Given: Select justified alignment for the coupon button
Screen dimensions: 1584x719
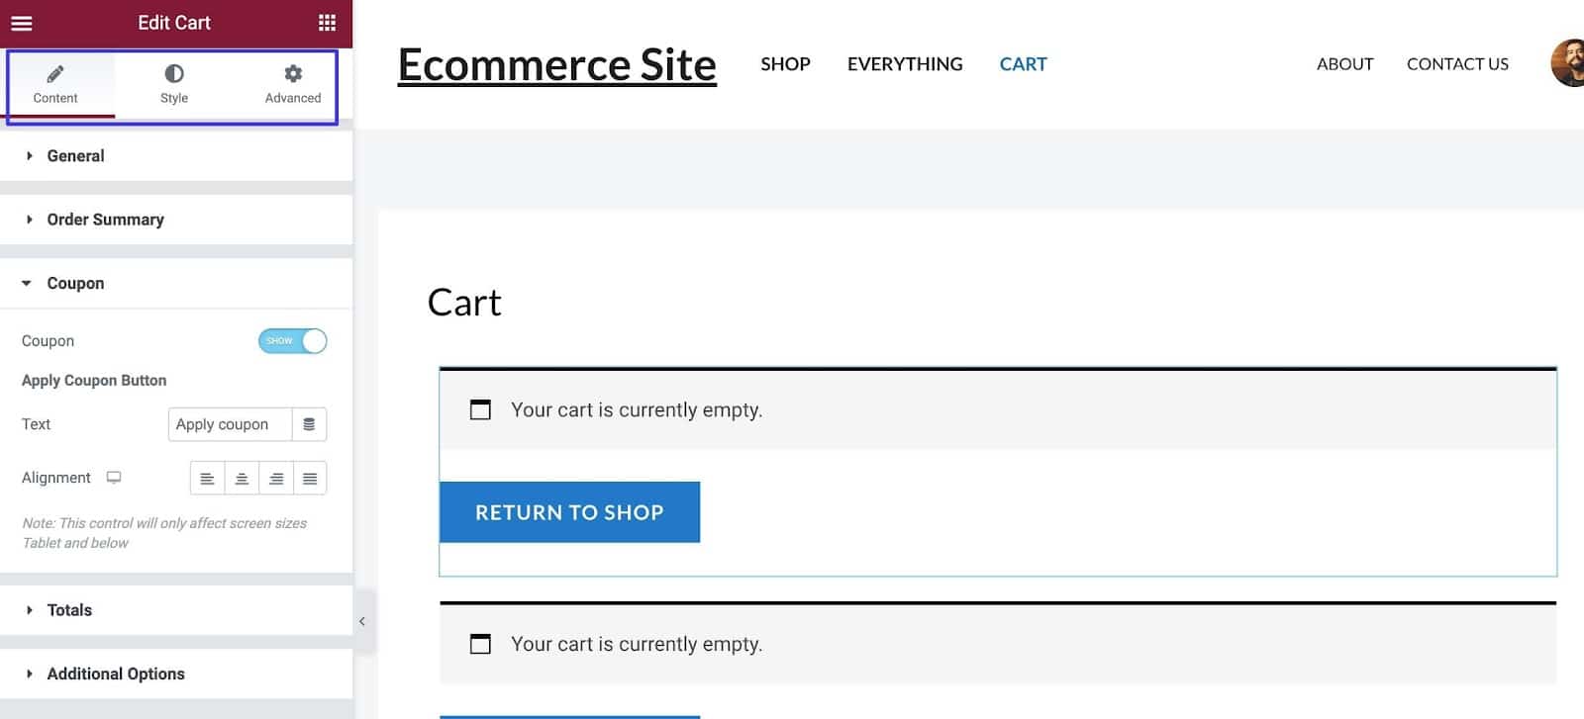Looking at the screenshot, I should click(x=310, y=478).
